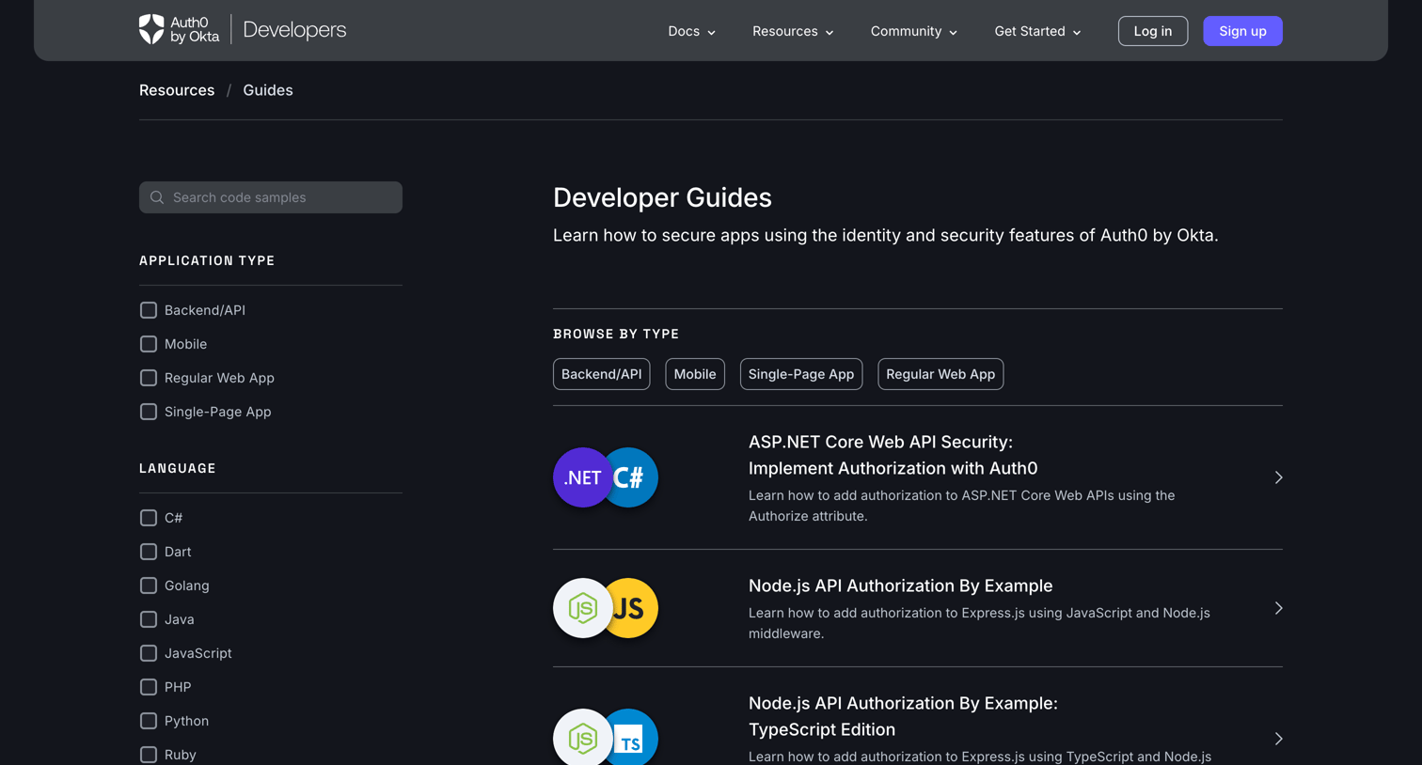Browse by Regular Web App type pill
Viewport: 1422px width, 765px height.
[x=940, y=374]
